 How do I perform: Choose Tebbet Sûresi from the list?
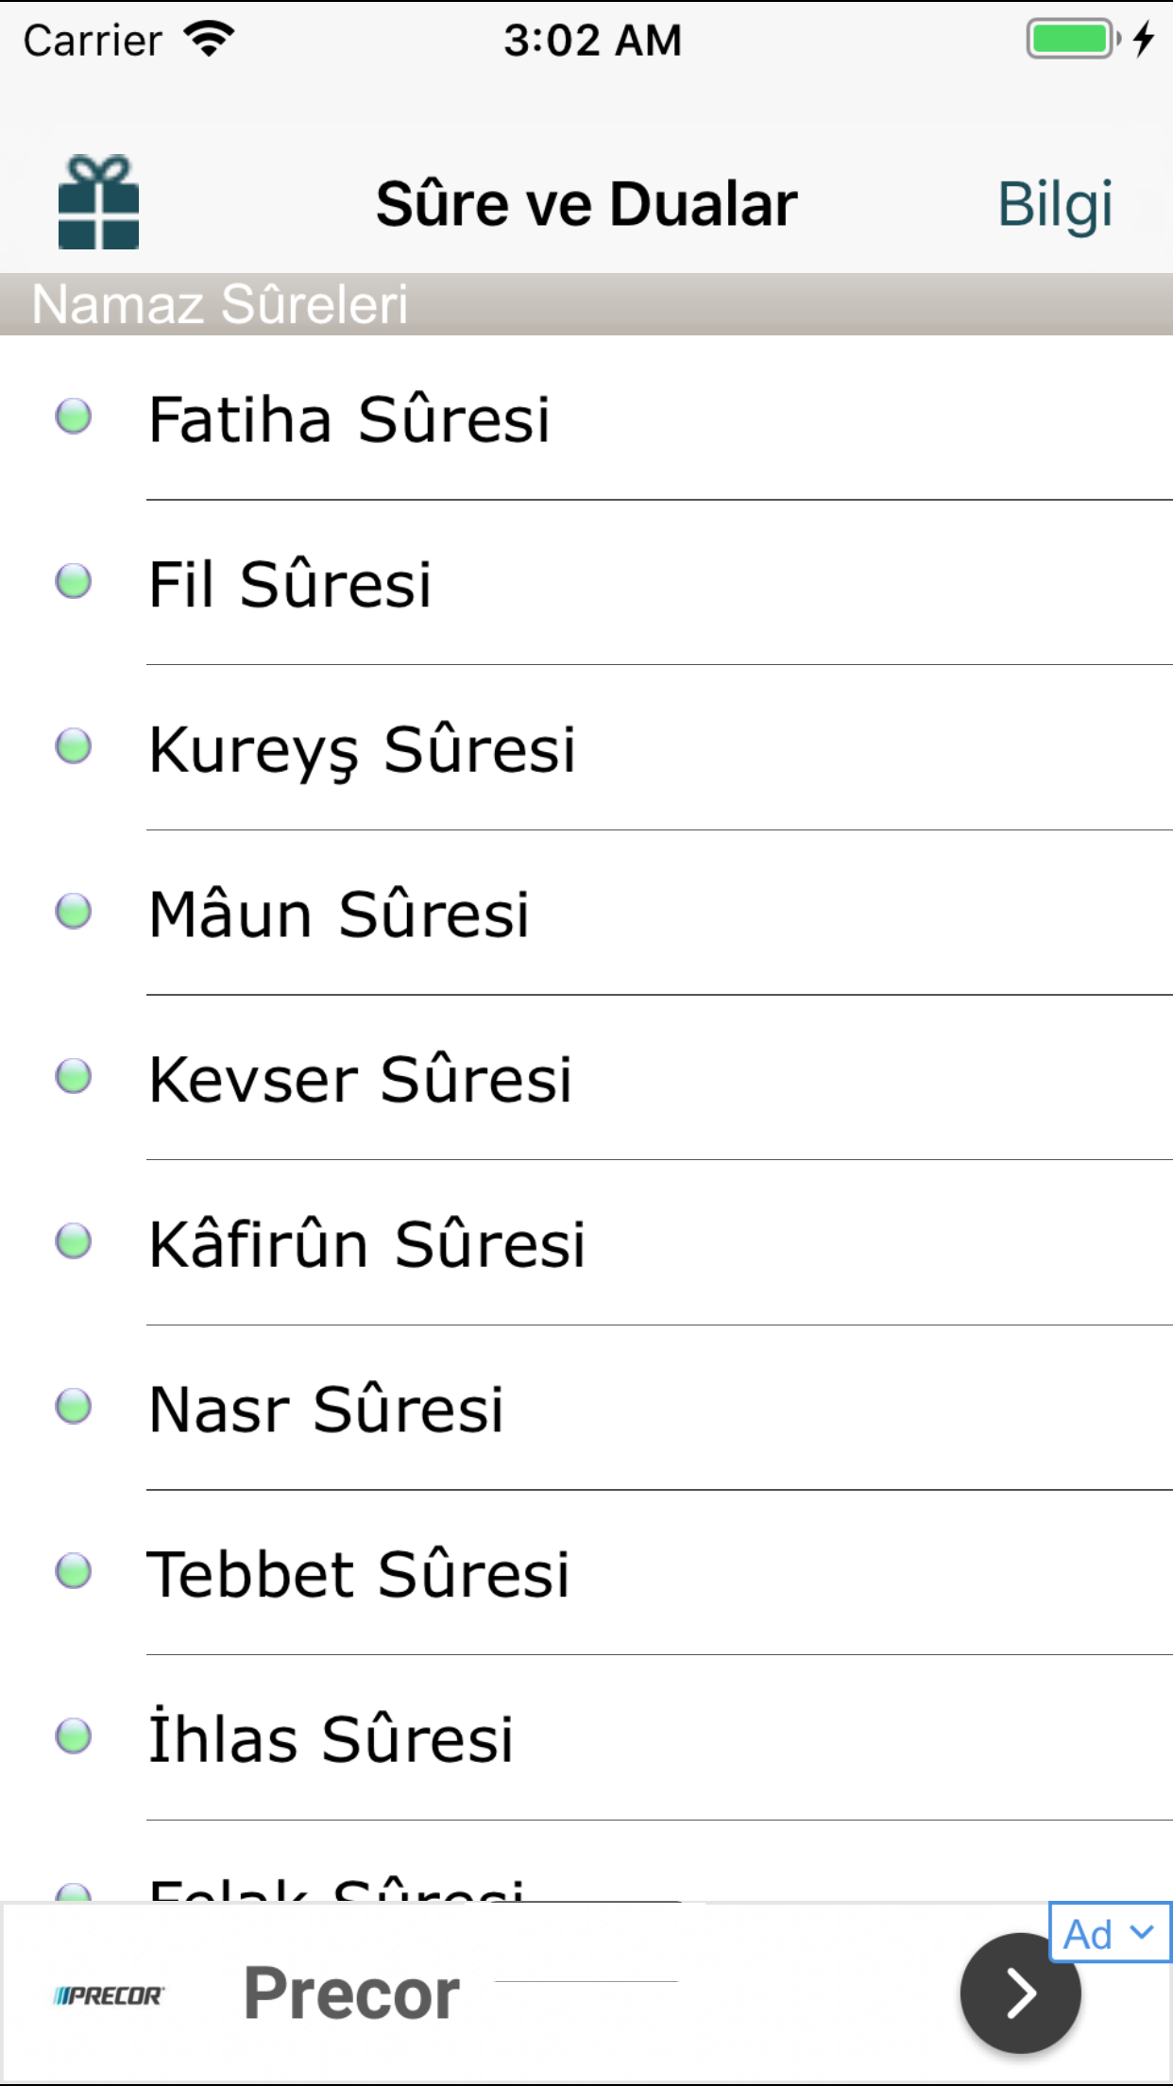(x=586, y=1573)
